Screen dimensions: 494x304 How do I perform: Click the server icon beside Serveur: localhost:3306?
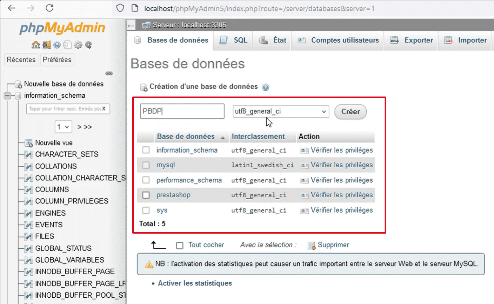point(146,25)
